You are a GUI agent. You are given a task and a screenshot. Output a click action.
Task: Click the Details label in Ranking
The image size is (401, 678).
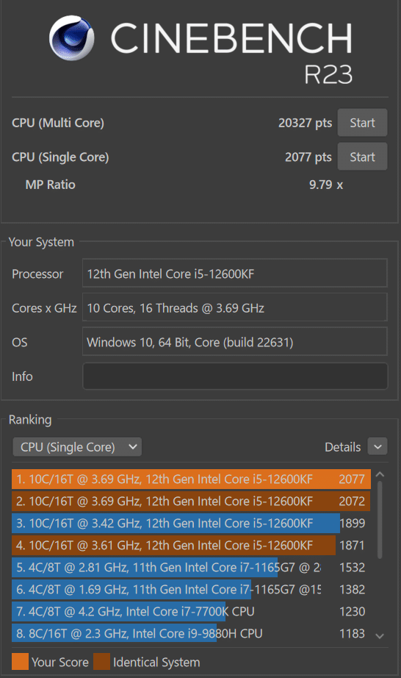coord(342,447)
